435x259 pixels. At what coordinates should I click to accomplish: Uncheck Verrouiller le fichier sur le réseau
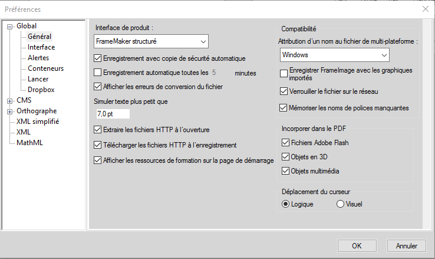coord(284,91)
